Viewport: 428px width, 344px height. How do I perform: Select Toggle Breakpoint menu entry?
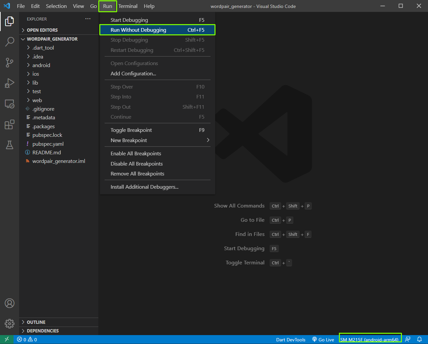(157, 130)
